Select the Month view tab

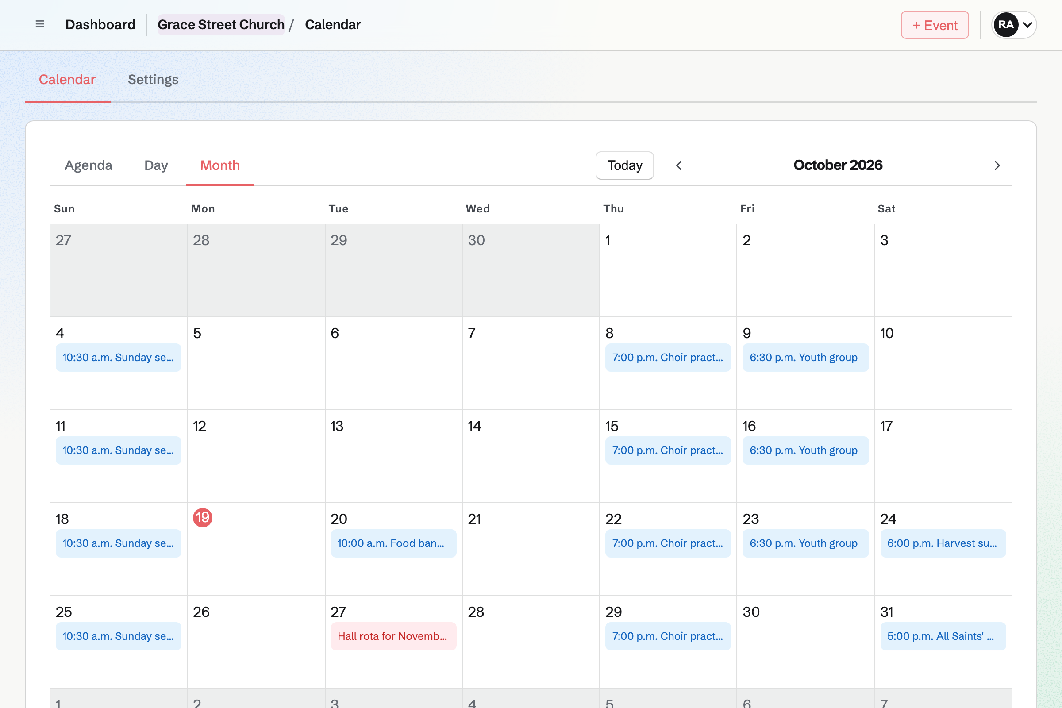pyautogui.click(x=220, y=165)
